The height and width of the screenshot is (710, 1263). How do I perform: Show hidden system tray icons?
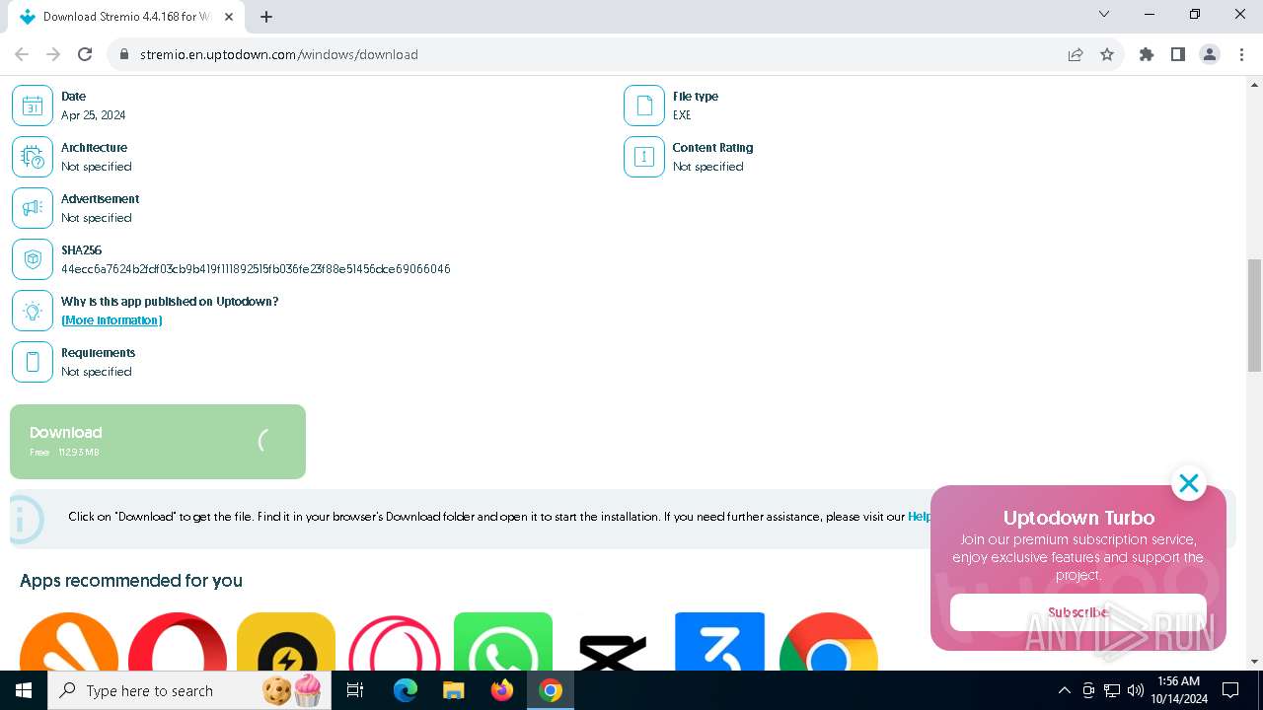click(1064, 690)
